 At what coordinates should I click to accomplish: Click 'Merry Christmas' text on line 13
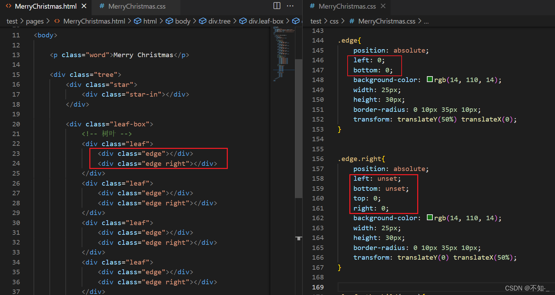click(143, 55)
